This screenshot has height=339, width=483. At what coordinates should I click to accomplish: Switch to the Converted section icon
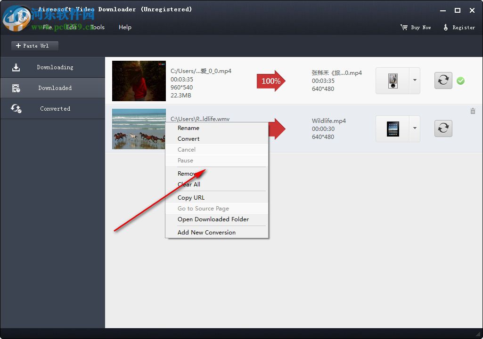[x=16, y=108]
